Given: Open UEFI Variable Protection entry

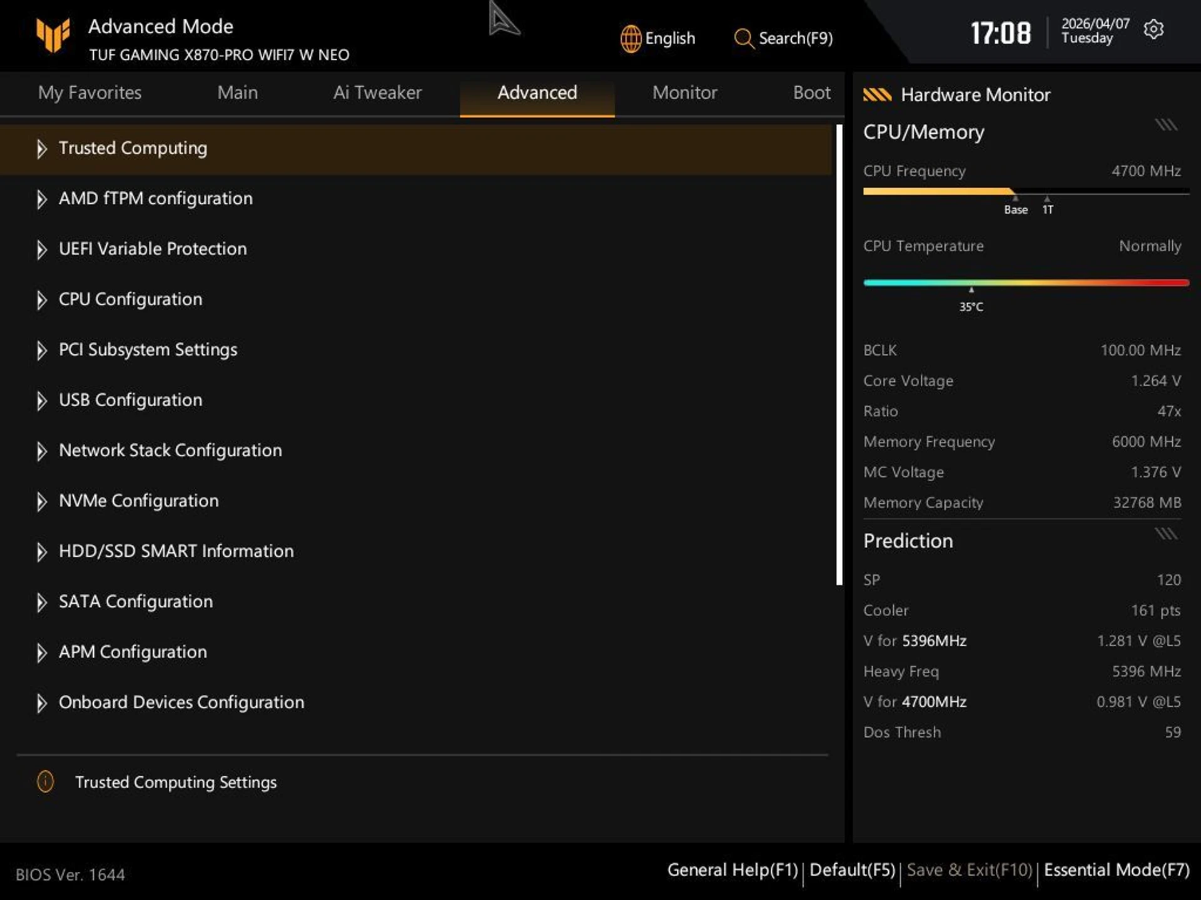Looking at the screenshot, I should [x=153, y=249].
